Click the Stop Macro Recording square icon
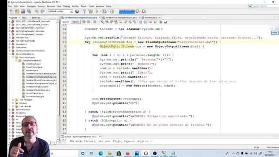The image size is (279, 157). point(155,22)
